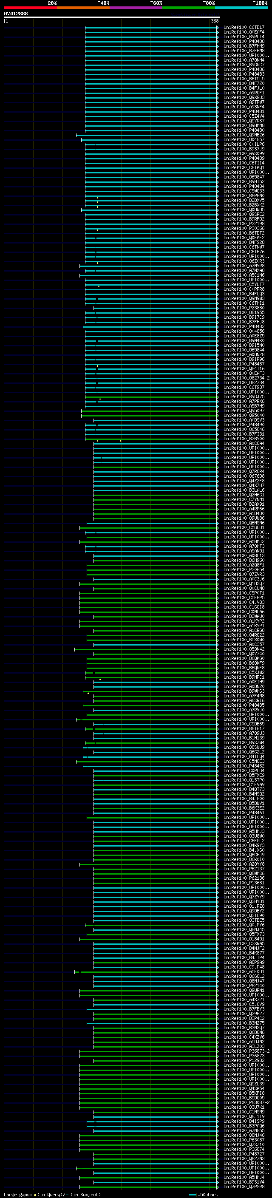This screenshot has width=272, height=1198.
Task: Pick the UniRef100_Q84T16 sequence label
Action: click(244, 369)
